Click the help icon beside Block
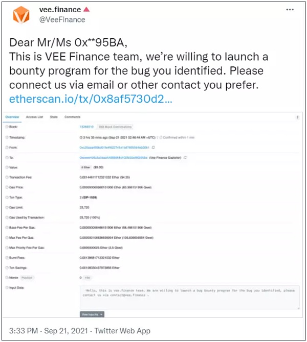Screen dimensions: 307x342 point(7,127)
